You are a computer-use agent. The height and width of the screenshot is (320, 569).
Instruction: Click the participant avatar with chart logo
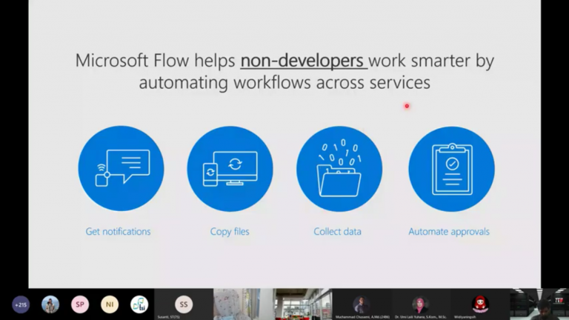point(139,304)
